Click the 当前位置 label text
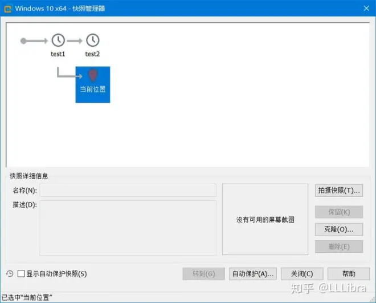 (x=93, y=90)
